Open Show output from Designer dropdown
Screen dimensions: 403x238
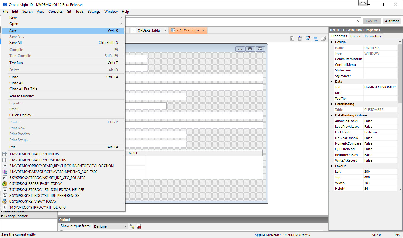tap(110, 226)
